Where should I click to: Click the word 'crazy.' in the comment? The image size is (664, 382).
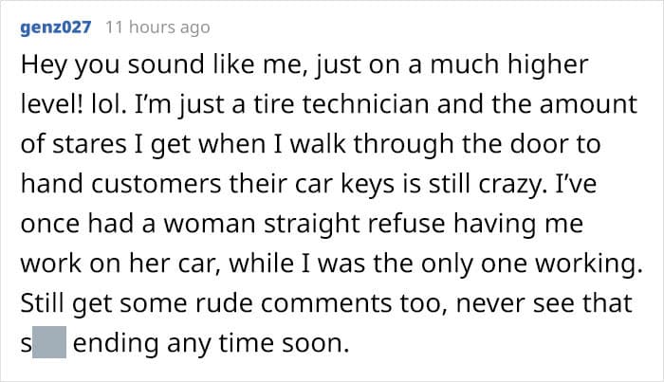(x=511, y=186)
